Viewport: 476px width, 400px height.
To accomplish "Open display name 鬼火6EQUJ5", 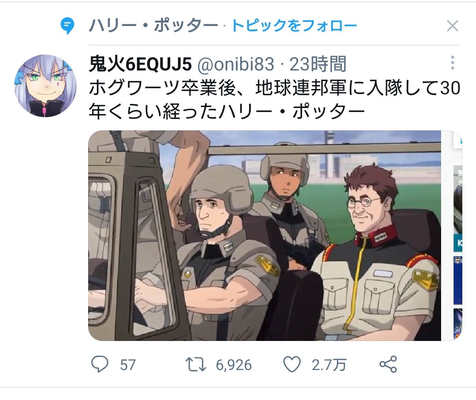I will 140,64.
